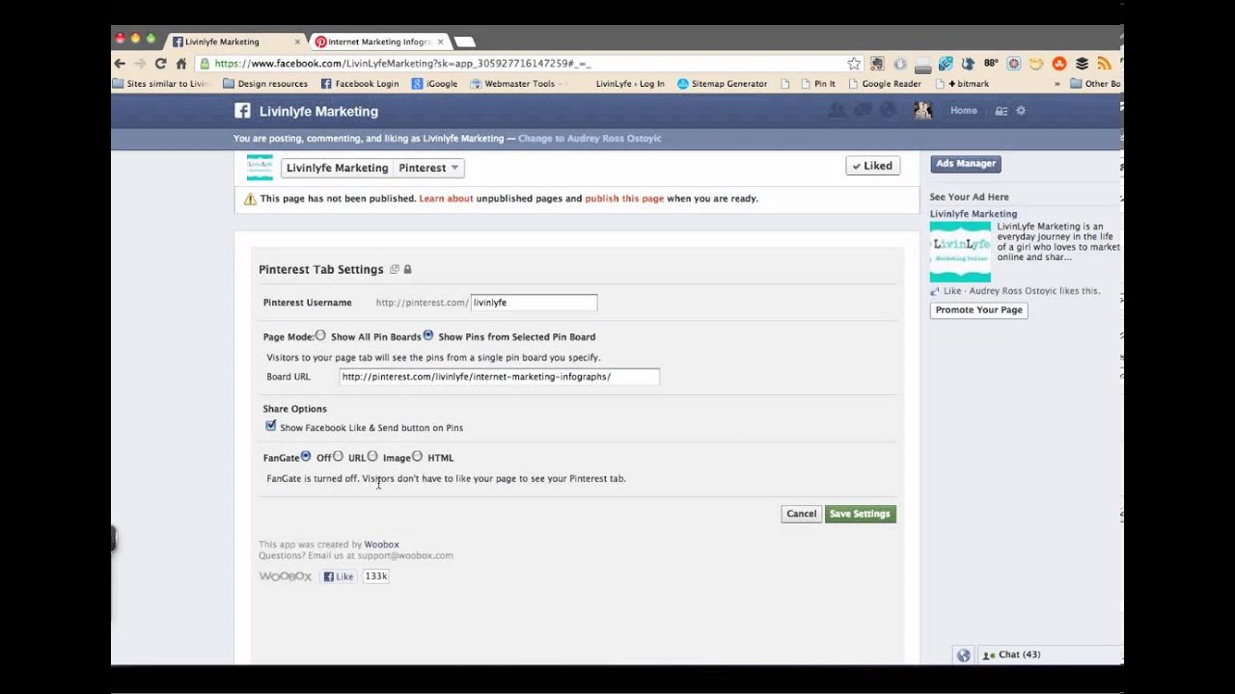
Task: Open the printer extension icon in toolbar
Action: pos(922,65)
